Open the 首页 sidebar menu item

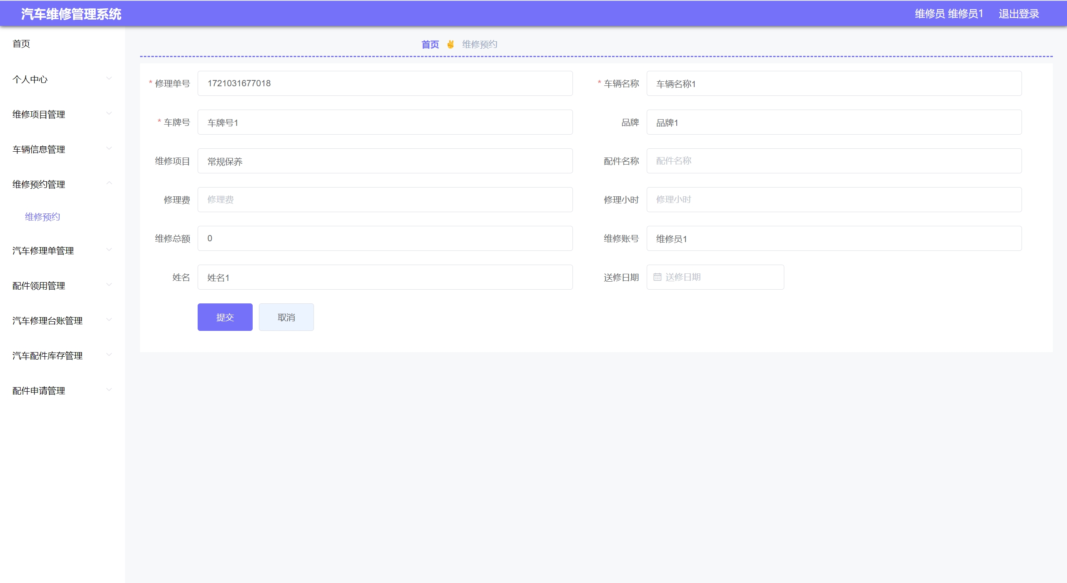(x=21, y=44)
